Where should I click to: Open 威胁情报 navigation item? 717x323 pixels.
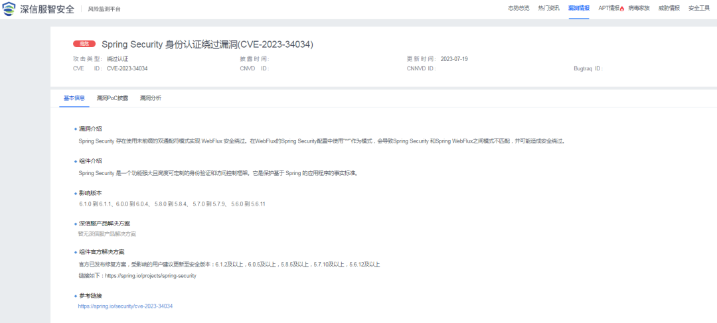coord(669,8)
